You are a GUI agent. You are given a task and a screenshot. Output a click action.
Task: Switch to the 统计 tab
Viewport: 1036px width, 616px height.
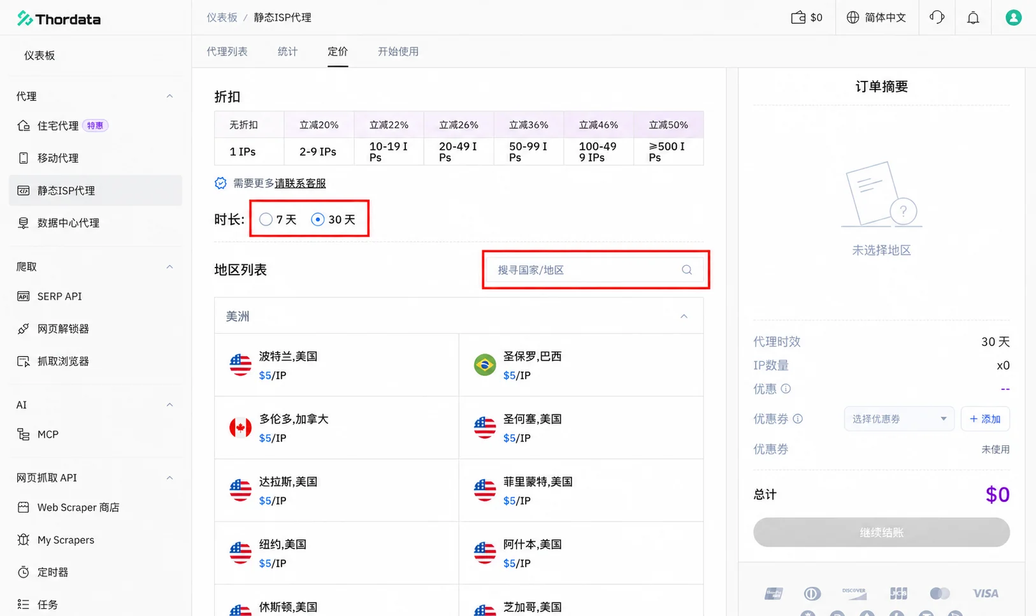click(x=287, y=52)
